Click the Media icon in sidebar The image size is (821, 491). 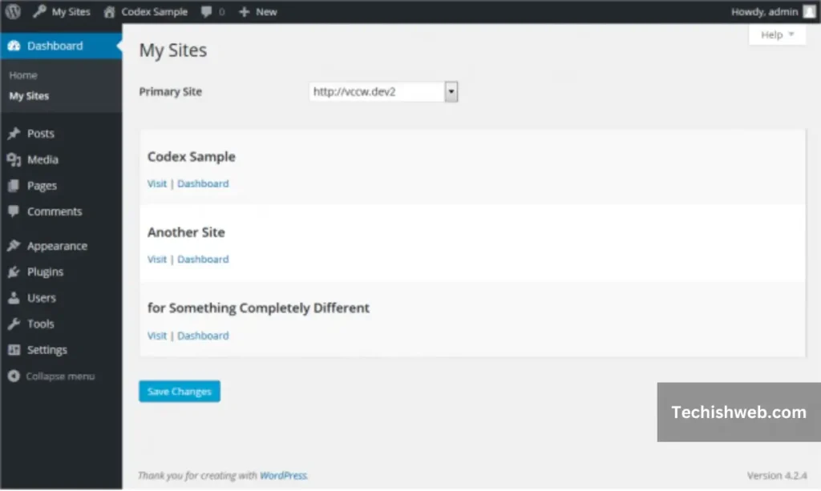[14, 159]
